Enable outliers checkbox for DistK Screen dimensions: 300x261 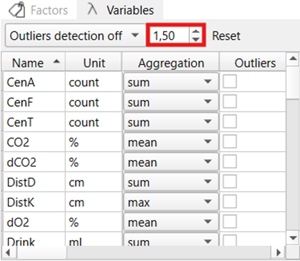tap(230, 202)
